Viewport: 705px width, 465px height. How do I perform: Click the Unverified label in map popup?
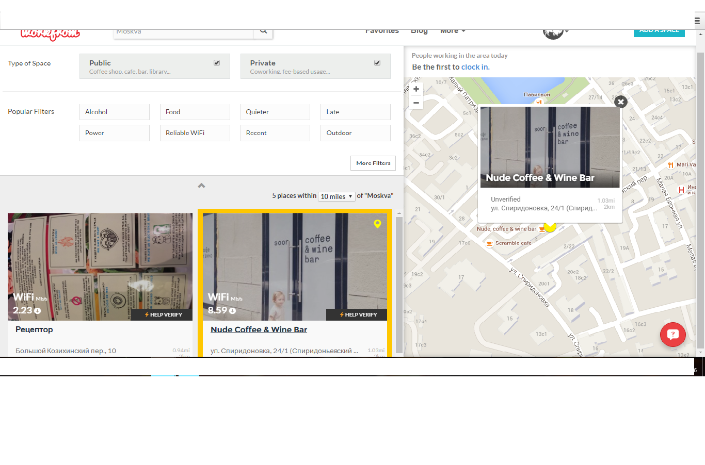coord(505,200)
